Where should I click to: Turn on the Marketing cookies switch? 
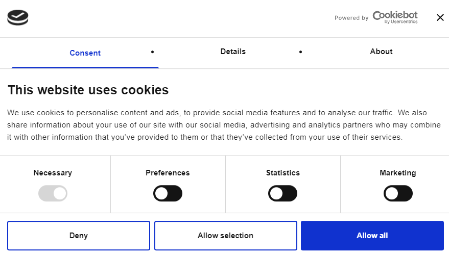(398, 193)
